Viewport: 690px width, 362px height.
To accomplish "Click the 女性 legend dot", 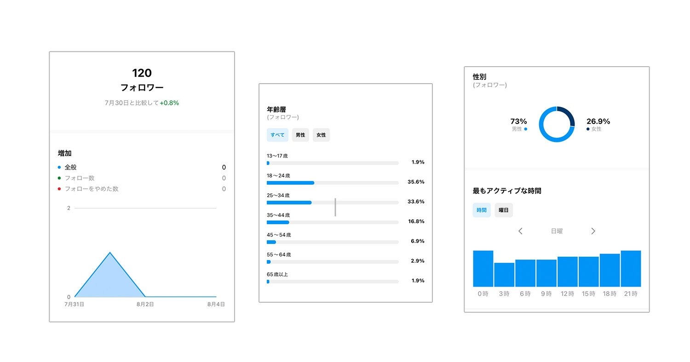I will [588, 129].
